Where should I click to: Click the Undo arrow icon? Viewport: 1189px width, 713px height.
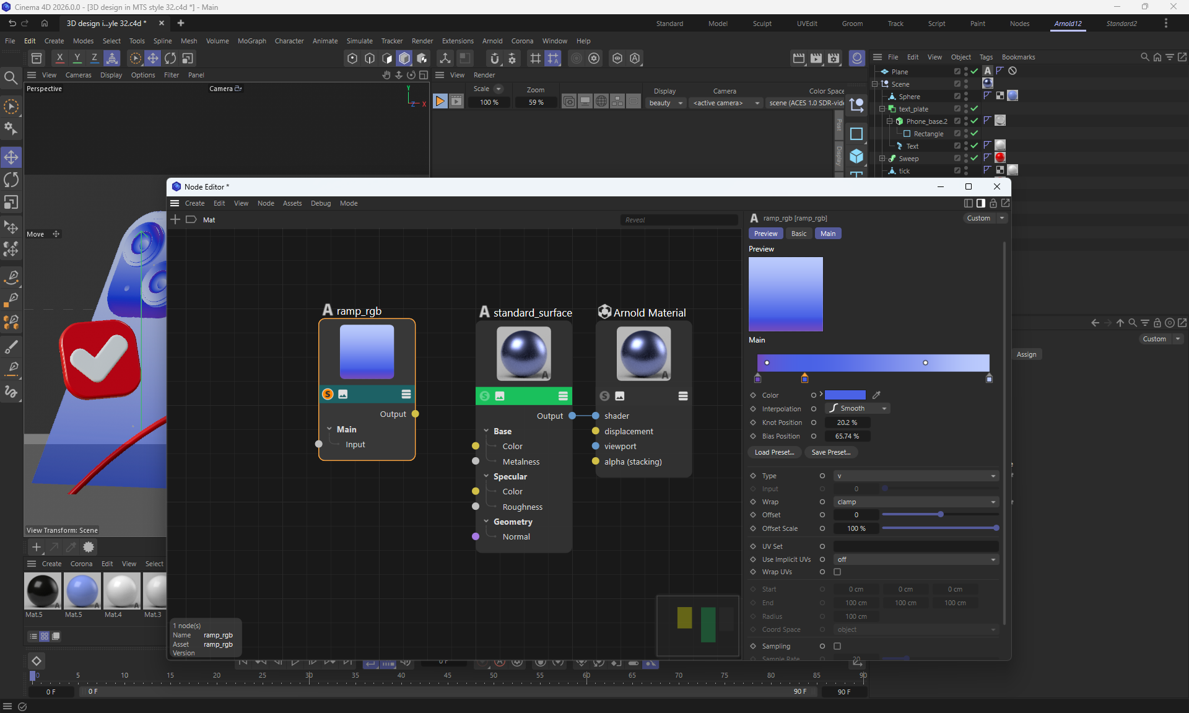pos(12,23)
